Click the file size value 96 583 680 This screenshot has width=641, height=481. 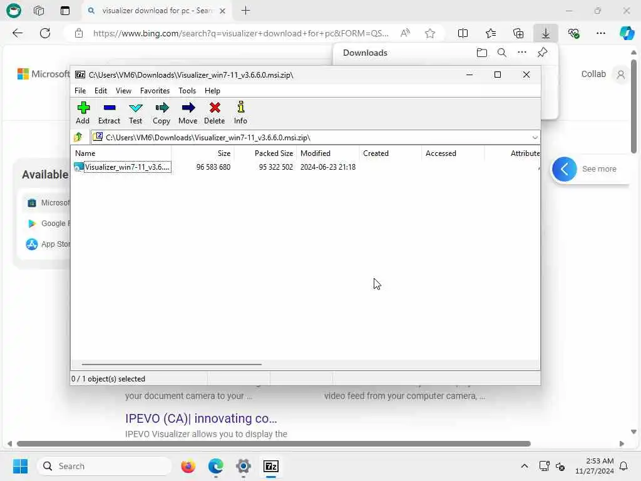(x=213, y=167)
